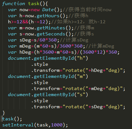
Task: Click getSeconds in the var s line
Action: tap(51, 34)
